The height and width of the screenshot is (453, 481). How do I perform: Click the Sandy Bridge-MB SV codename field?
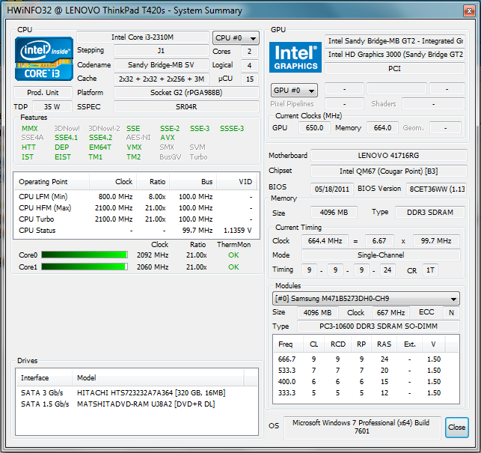(162, 65)
